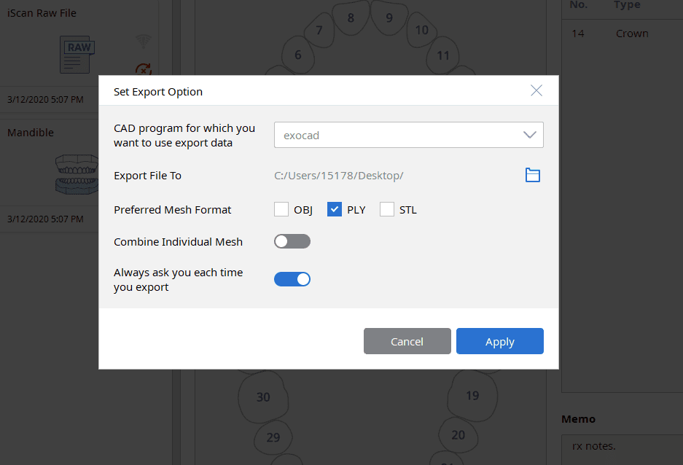Open the CAD program dropdown showing exocad
The width and height of the screenshot is (683, 465).
tap(408, 135)
